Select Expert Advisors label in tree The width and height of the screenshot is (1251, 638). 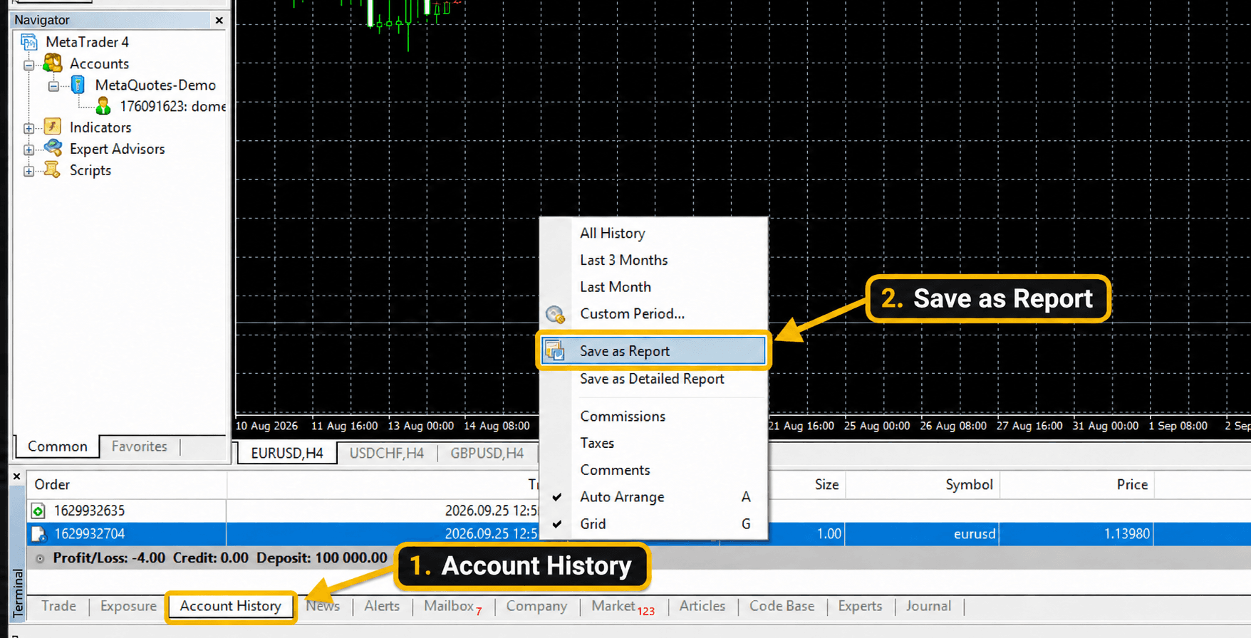tap(117, 149)
